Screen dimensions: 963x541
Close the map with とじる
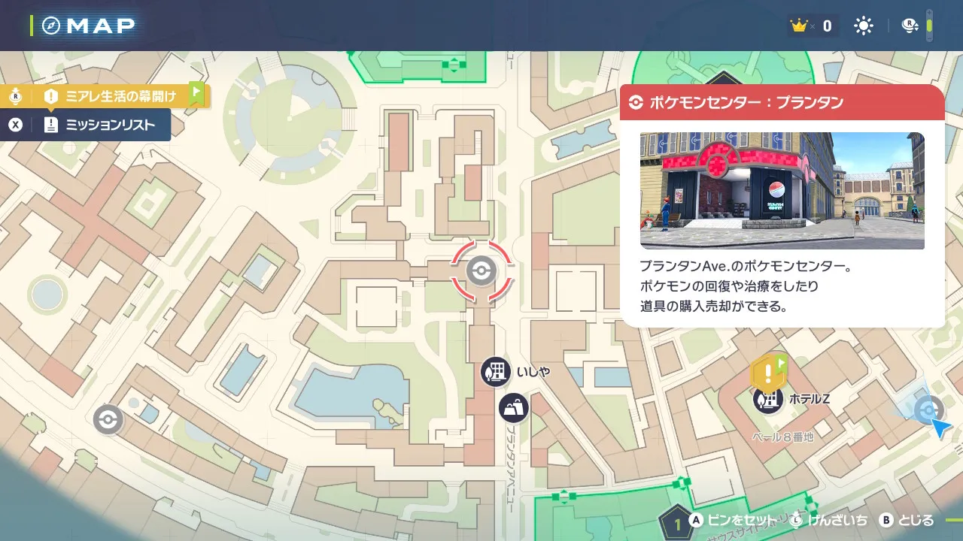(x=907, y=520)
